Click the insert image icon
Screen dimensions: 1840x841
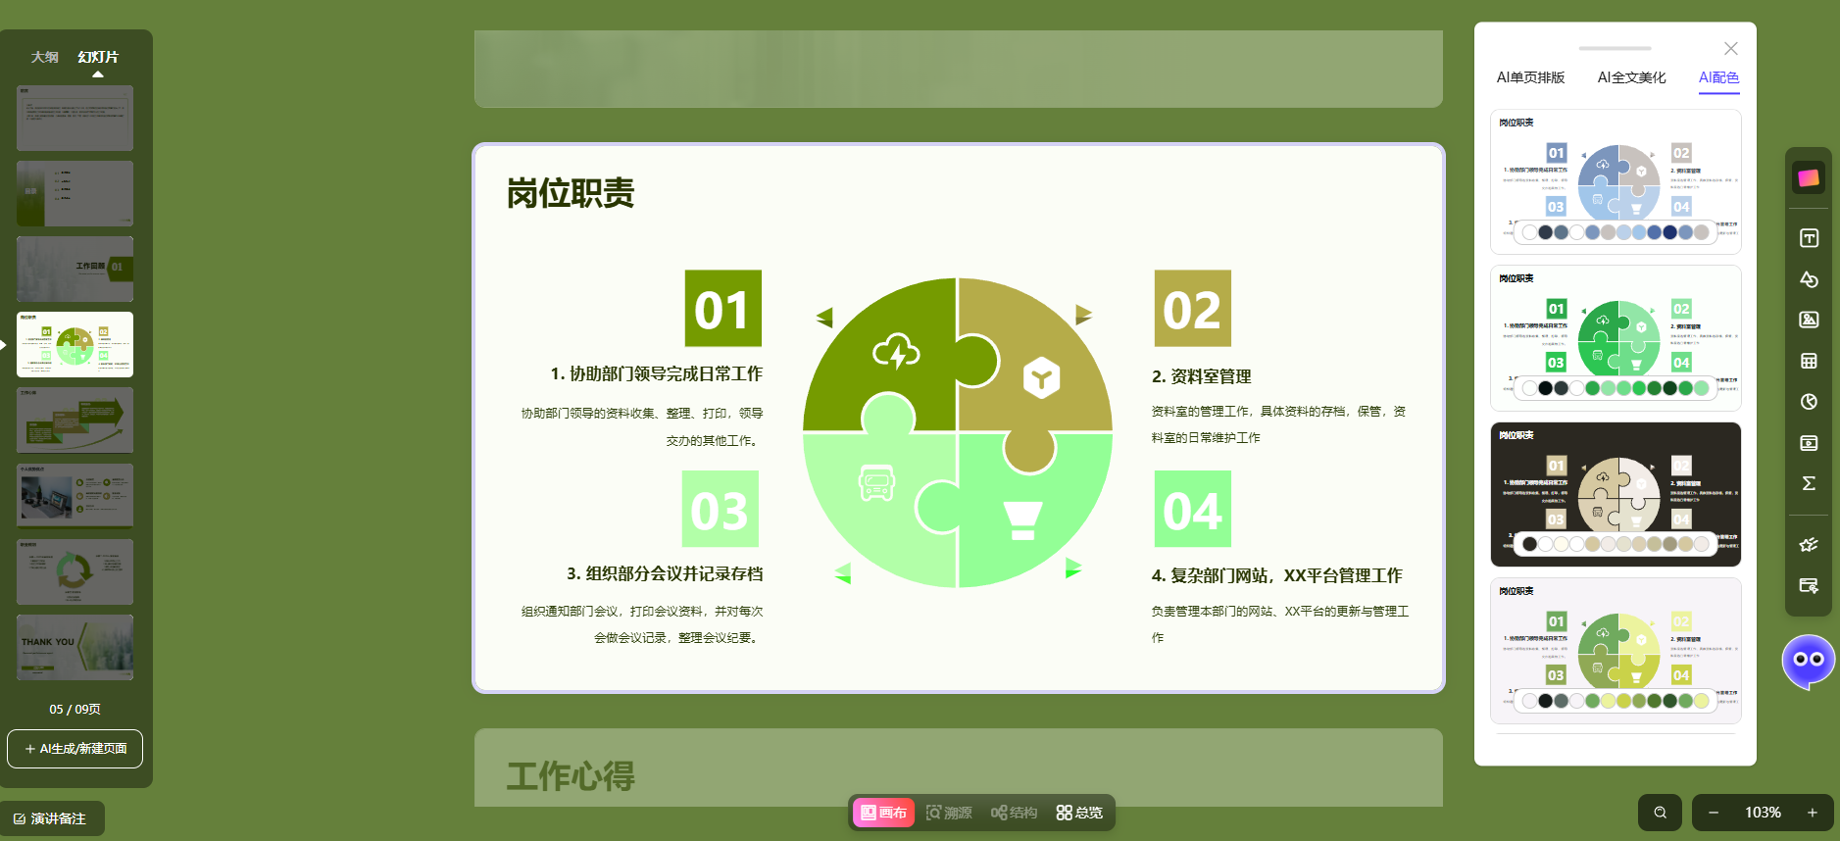pyautogui.click(x=1809, y=320)
